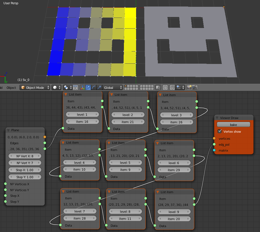The image size is (260, 232).
Task: Open the Object Mode dropdown
Action: 35,87
